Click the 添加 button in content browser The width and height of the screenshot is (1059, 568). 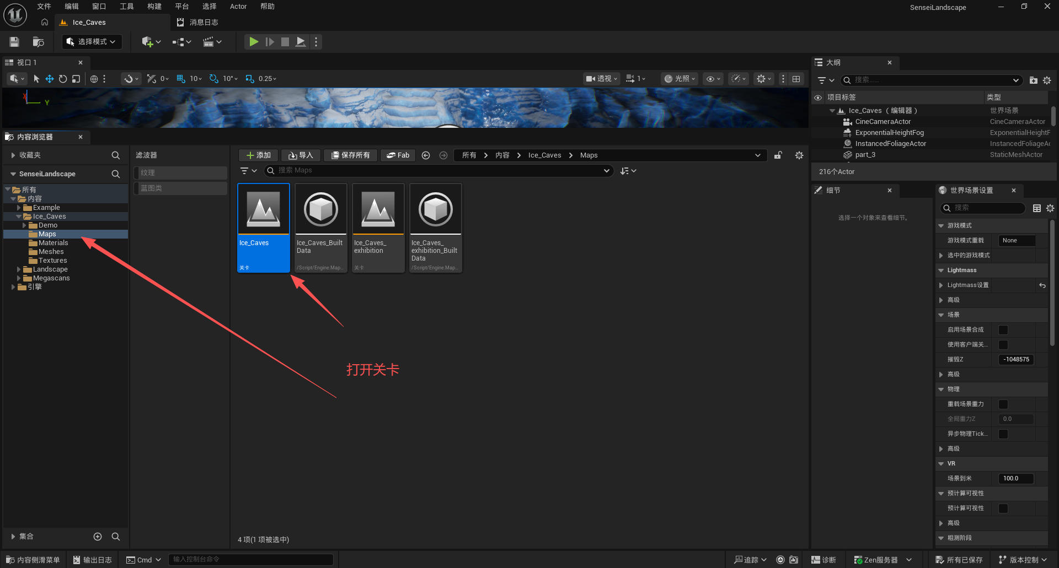click(258, 155)
